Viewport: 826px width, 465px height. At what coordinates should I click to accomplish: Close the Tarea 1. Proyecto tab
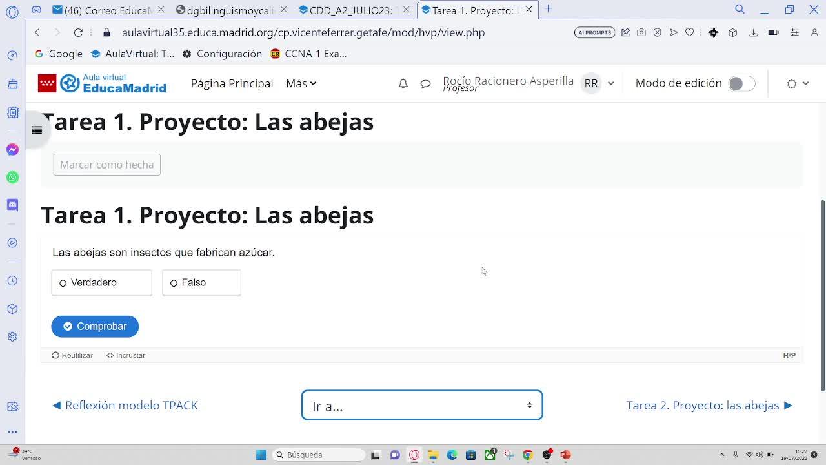point(529,10)
